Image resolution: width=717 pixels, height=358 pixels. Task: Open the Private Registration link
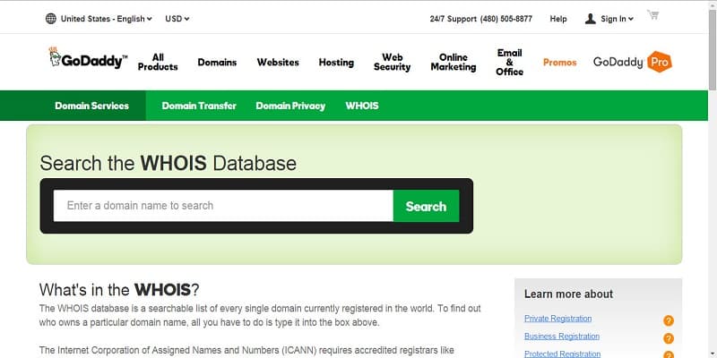coord(557,319)
